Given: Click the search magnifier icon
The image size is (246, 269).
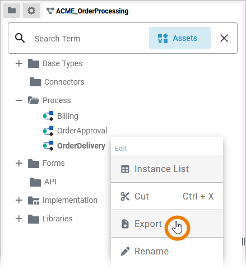Looking at the screenshot, I should coord(20,38).
